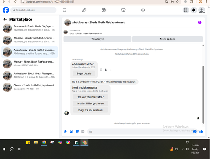Send a thumbs-up like
This screenshot has width=210, height=159.
point(201,131)
